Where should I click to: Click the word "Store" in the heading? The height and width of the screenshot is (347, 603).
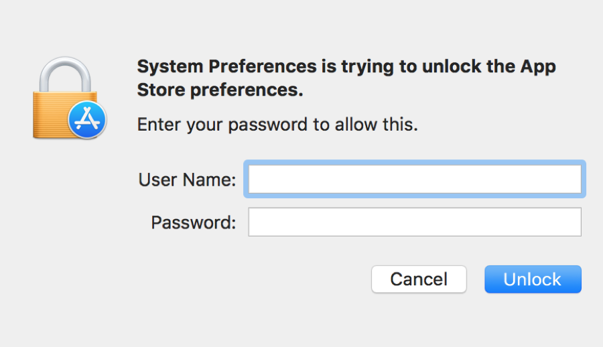click(x=159, y=90)
